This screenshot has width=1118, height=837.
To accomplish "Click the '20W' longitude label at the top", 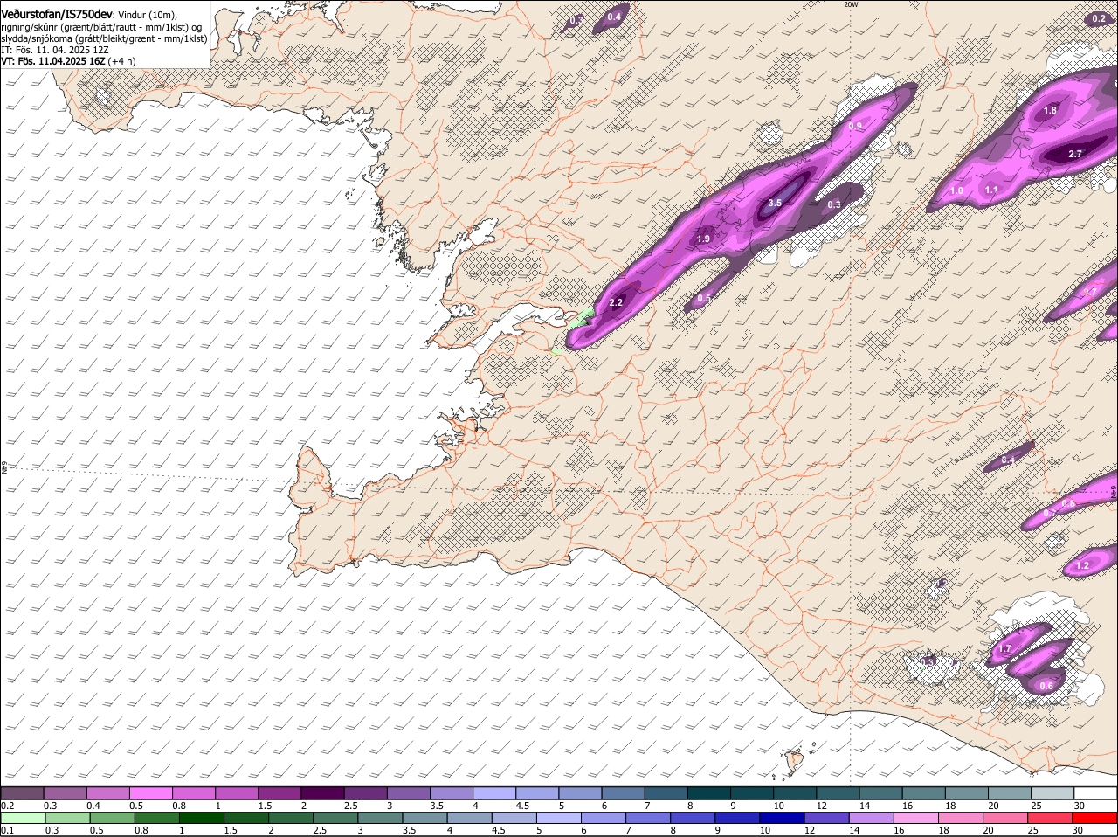I will click(851, 4).
